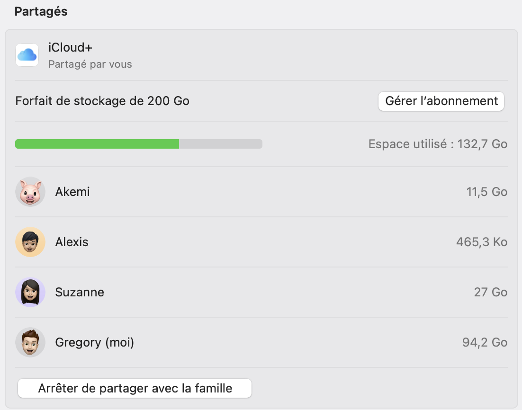Click Arrêter de partager avec la famille
Viewport: 522px width, 410px height.
[x=135, y=389]
